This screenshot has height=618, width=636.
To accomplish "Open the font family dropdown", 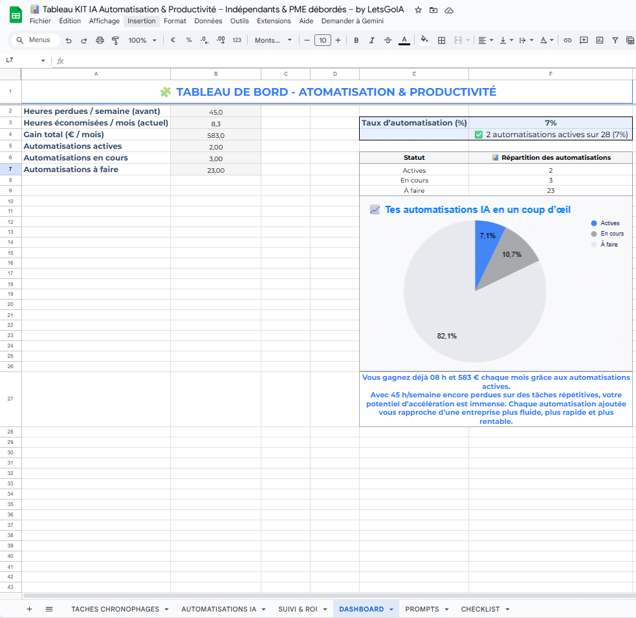I will (x=273, y=40).
